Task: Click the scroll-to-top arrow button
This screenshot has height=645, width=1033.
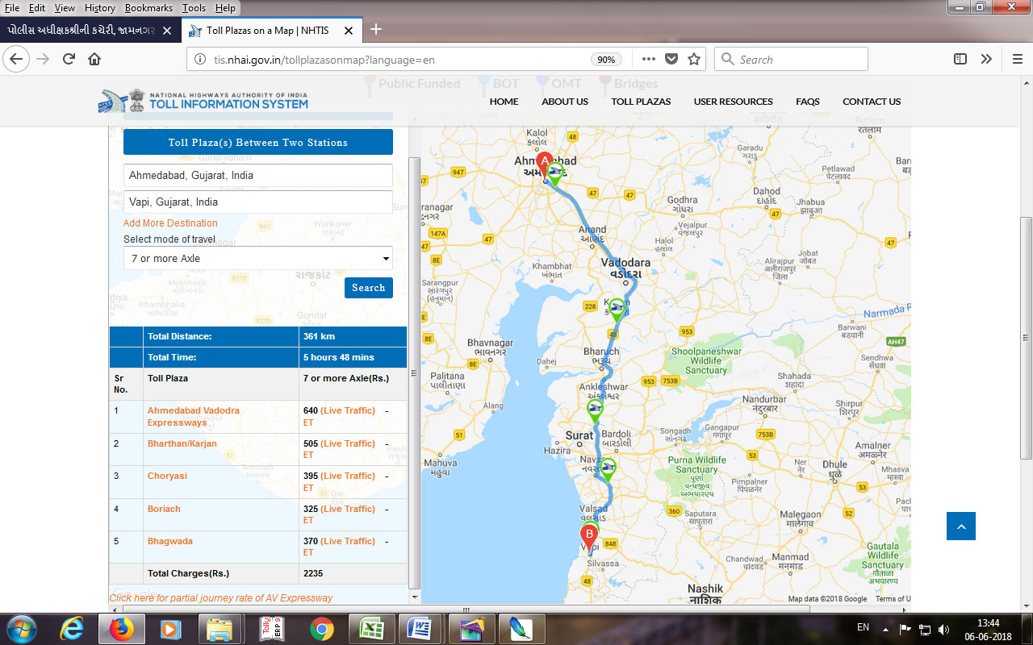Action: point(960,526)
